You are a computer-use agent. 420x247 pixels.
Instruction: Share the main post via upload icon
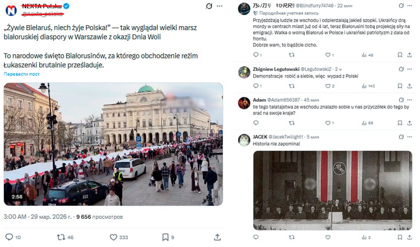coord(217,237)
